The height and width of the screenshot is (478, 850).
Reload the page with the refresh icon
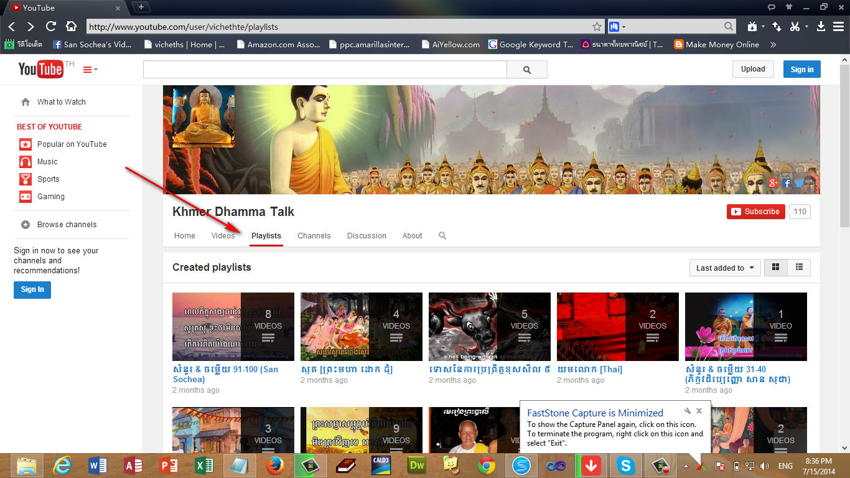(x=51, y=27)
